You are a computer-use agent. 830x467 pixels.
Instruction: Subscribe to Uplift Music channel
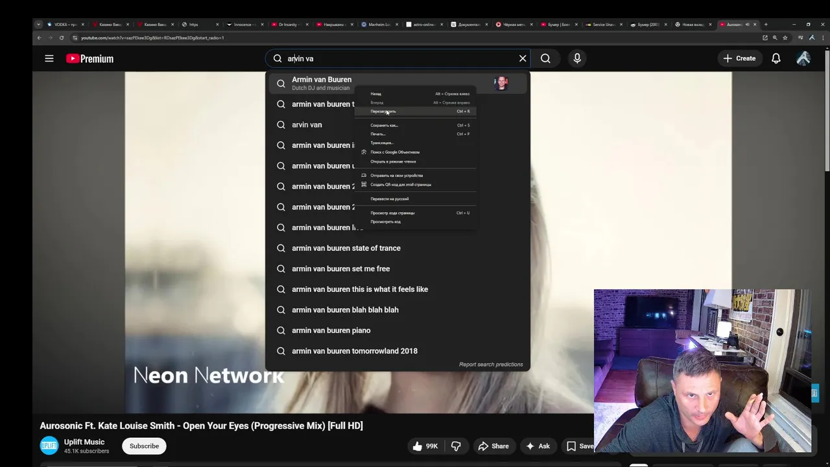tap(144, 446)
